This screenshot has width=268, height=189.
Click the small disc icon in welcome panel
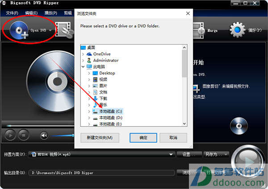(x=239, y=126)
